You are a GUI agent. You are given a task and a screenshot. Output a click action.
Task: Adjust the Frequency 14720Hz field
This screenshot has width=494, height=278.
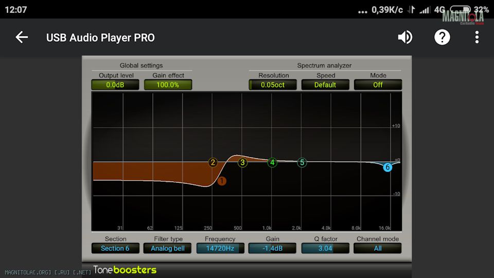coord(220,248)
